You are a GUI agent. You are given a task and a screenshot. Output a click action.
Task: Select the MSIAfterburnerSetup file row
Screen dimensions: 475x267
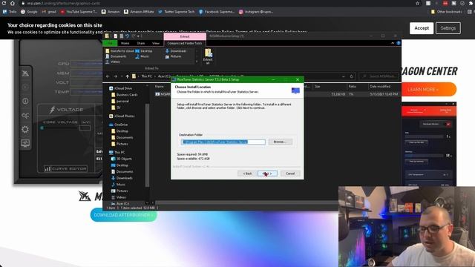coord(277,94)
